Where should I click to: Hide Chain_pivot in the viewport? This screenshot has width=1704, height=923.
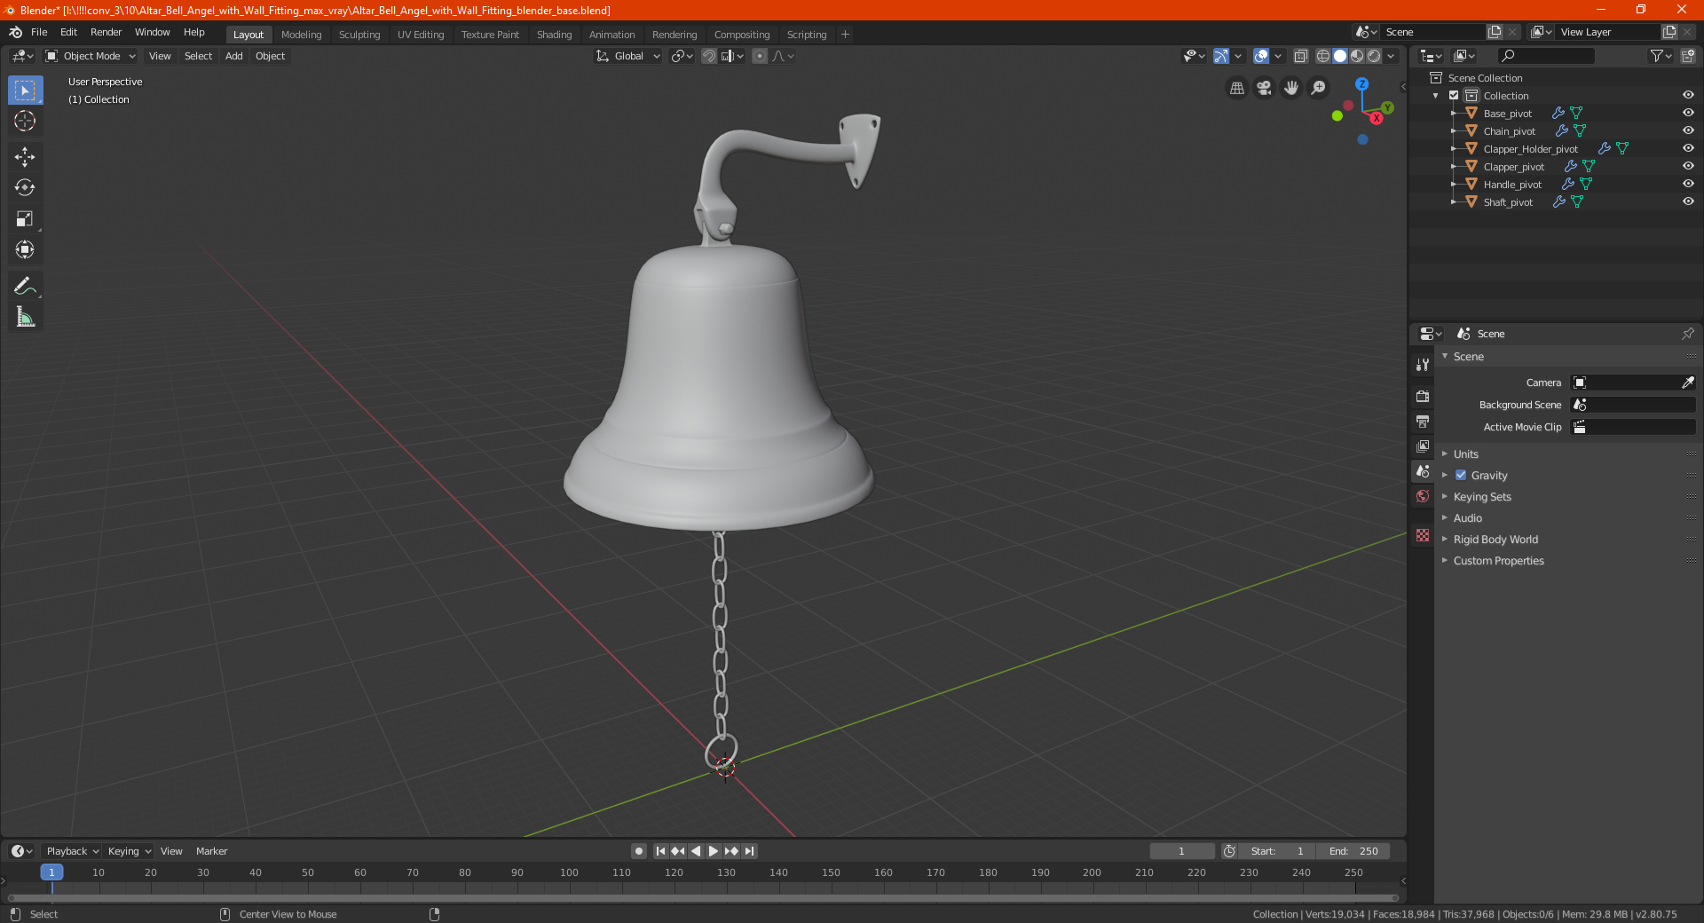pos(1688,131)
